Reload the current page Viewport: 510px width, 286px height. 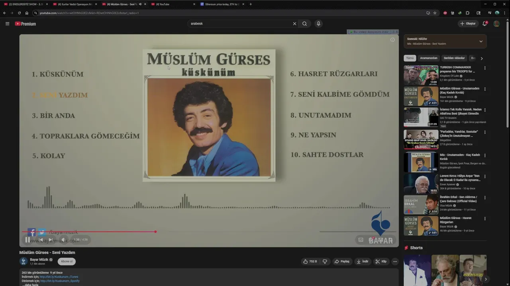tap(19, 13)
